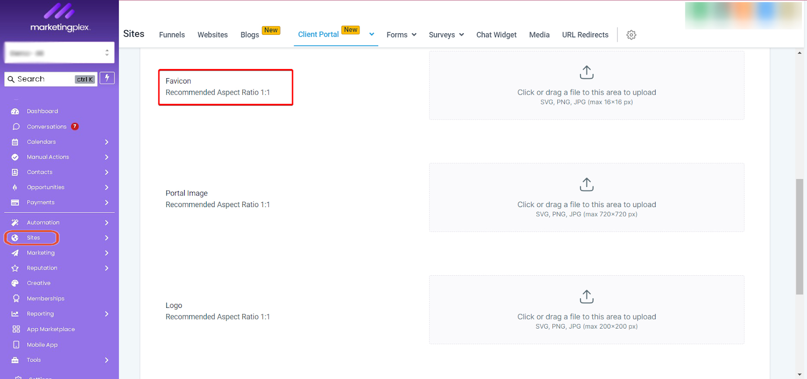Click the Conversations unread badge 7
807x379 pixels.
(x=75, y=127)
